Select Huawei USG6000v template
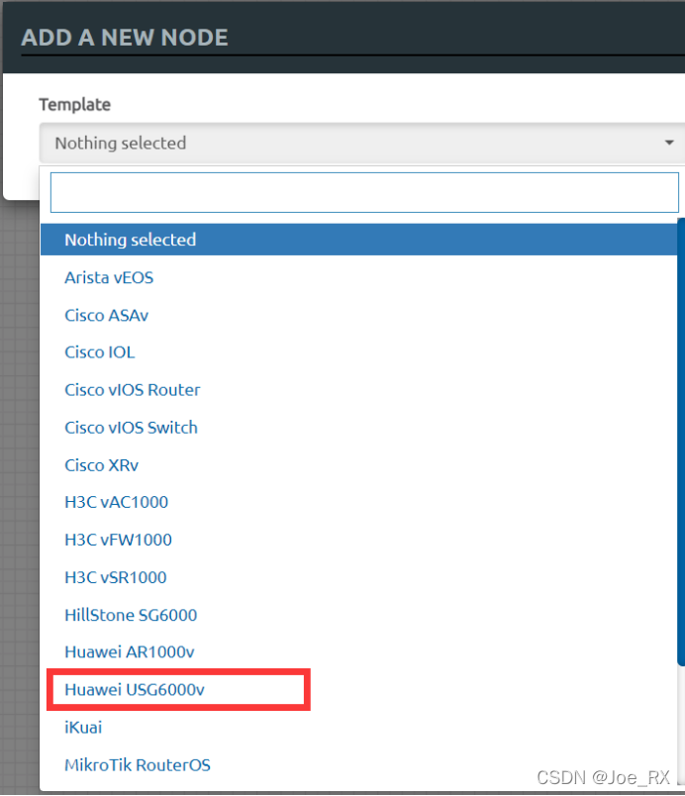This screenshot has height=796, width=685. [x=359, y=689]
